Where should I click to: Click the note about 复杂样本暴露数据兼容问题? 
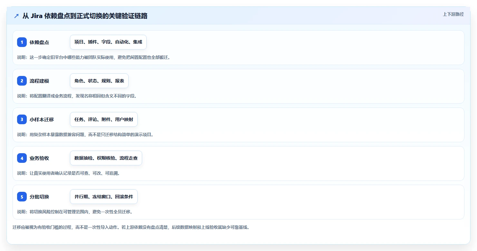86,135
